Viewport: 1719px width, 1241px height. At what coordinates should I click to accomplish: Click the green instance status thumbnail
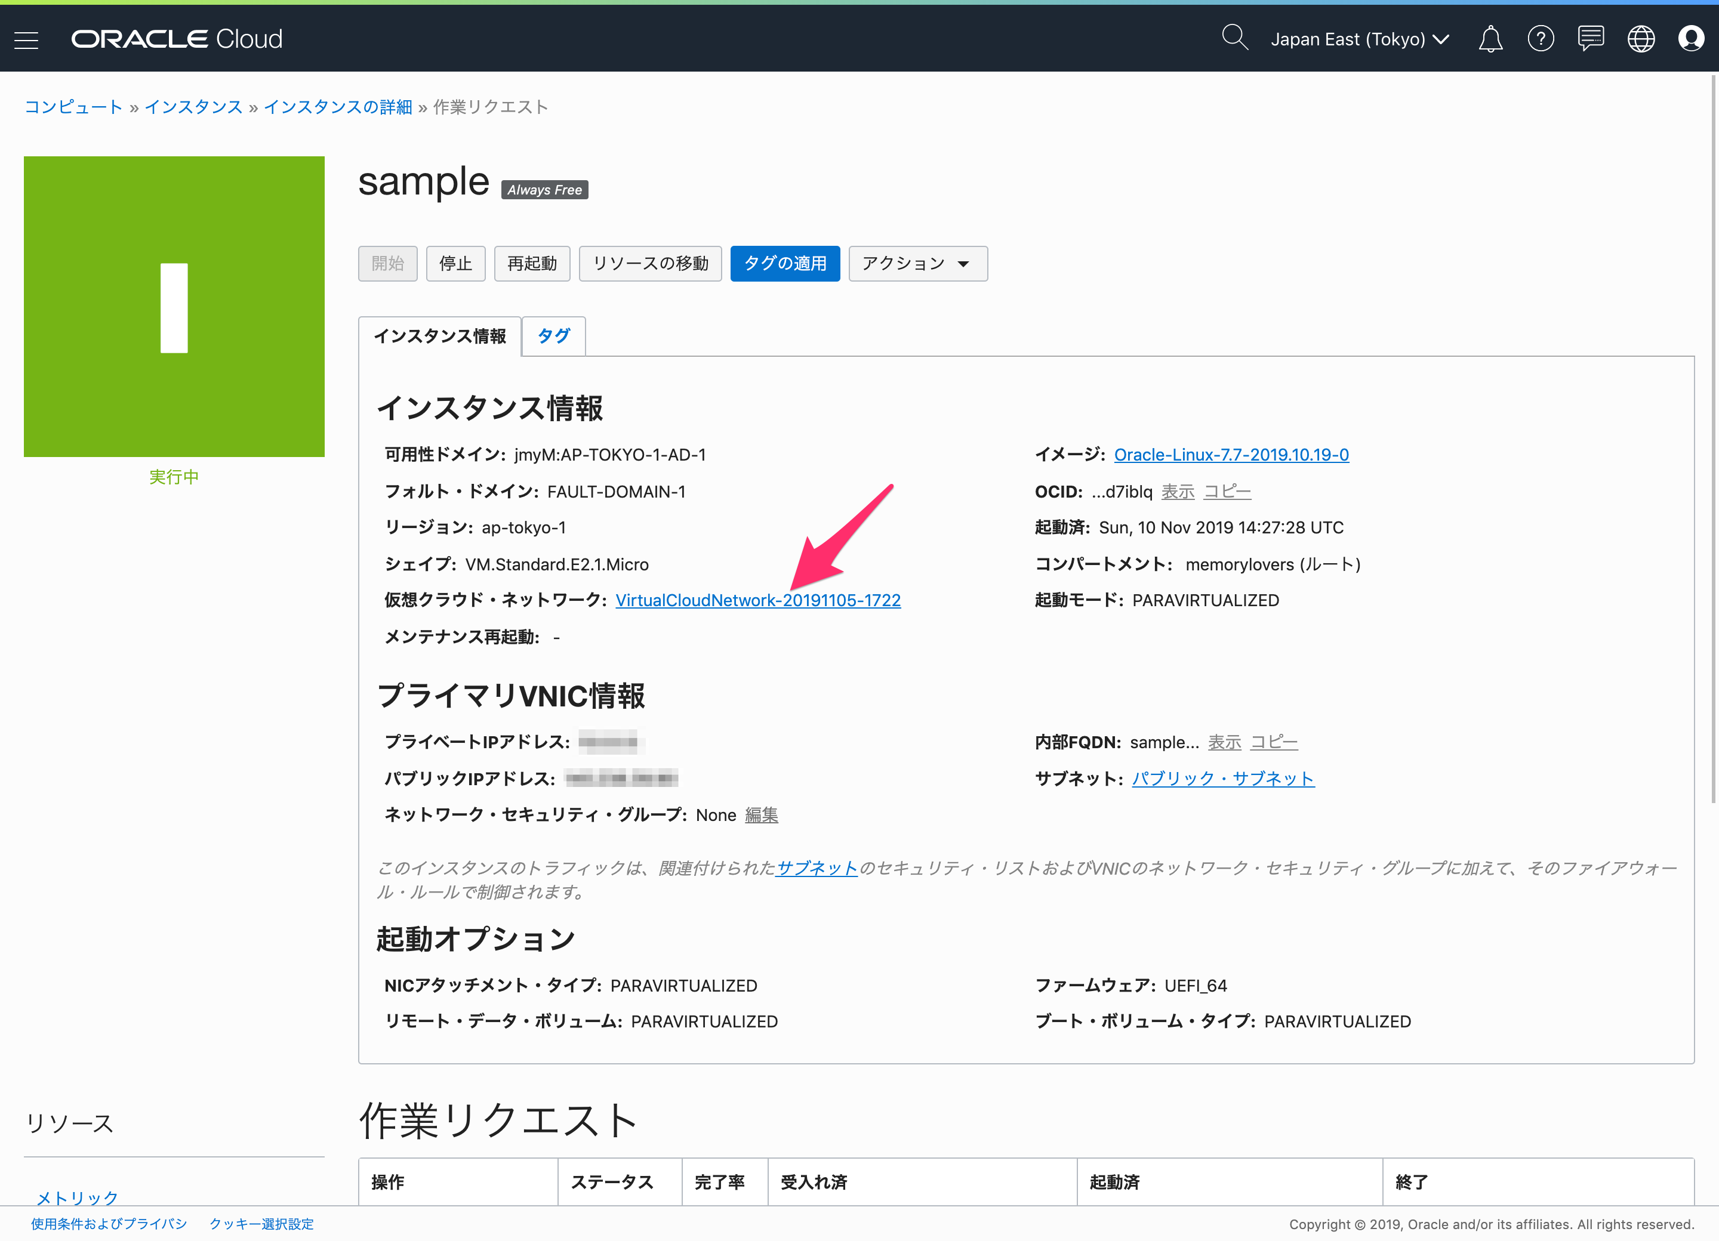tap(174, 307)
